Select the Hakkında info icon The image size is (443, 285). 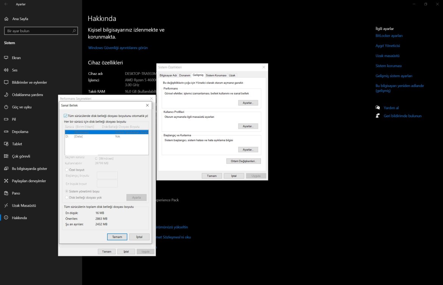click(6, 218)
